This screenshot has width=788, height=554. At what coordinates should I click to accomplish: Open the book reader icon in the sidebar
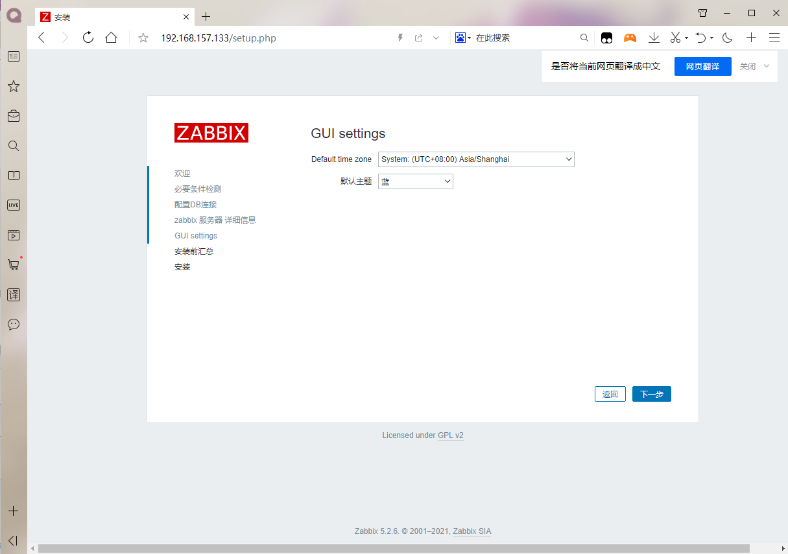point(14,176)
